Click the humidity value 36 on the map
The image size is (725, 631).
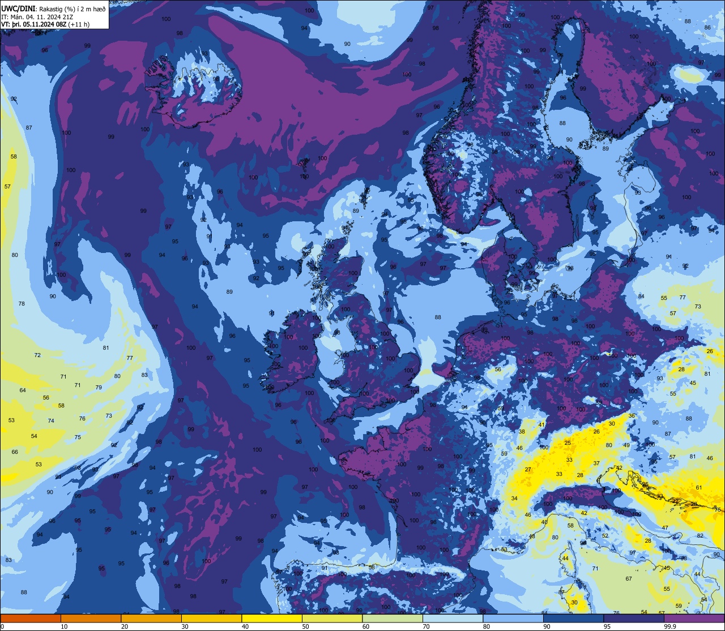click(632, 416)
